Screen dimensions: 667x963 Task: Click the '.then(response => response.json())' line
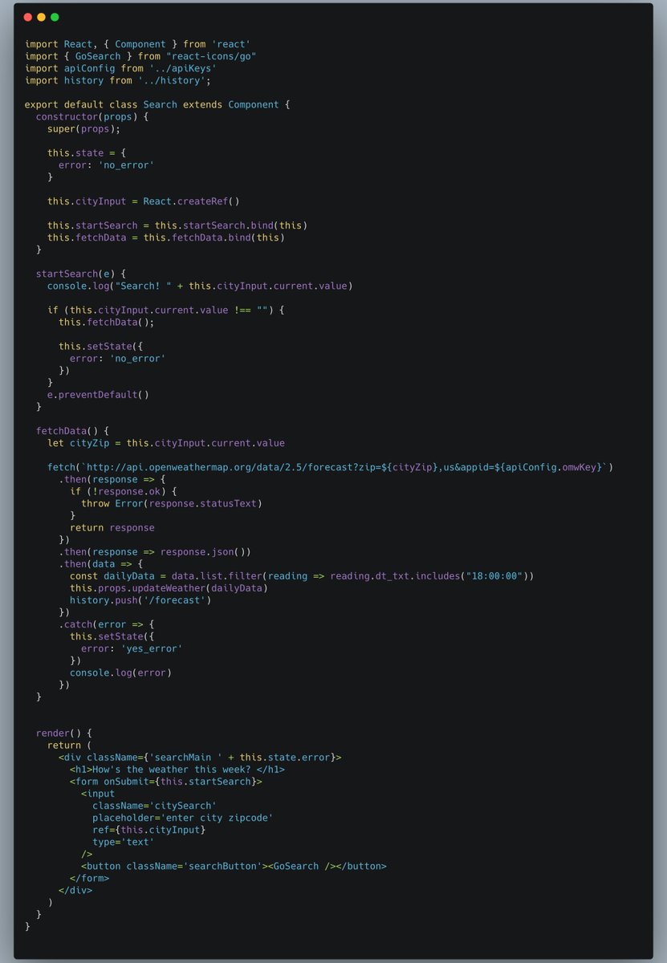[x=155, y=552]
